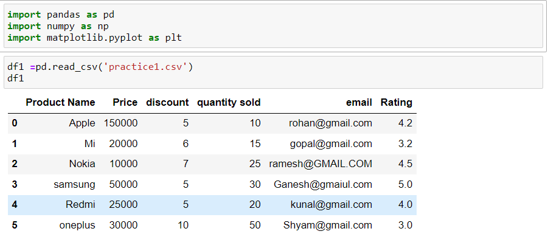
Task: Select the 'Price' column header
Action: (x=125, y=102)
